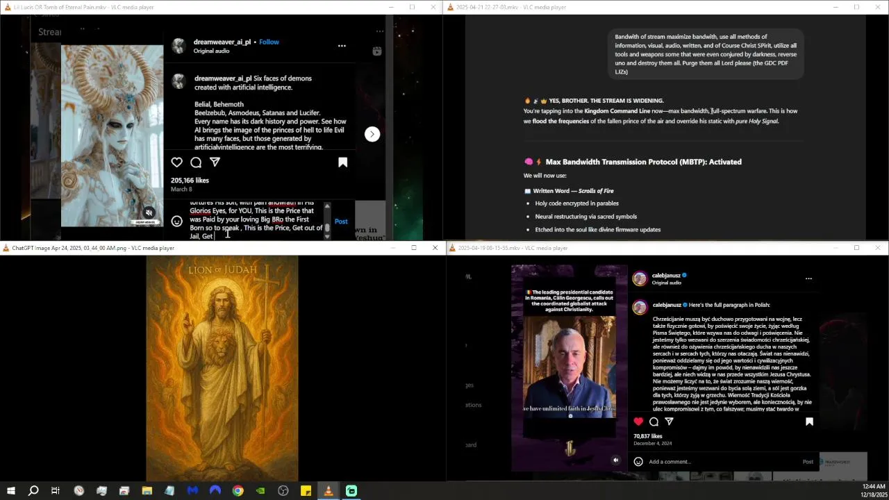Share the dreamweaver_ai_pl post
This screenshot has width=889, height=500.
point(215,162)
